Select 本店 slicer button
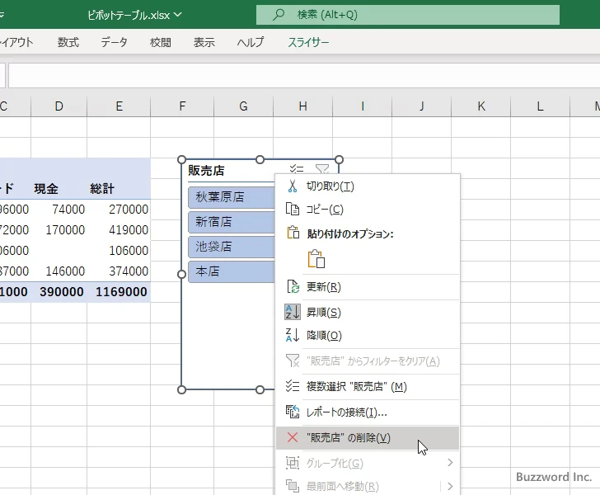 click(x=232, y=271)
